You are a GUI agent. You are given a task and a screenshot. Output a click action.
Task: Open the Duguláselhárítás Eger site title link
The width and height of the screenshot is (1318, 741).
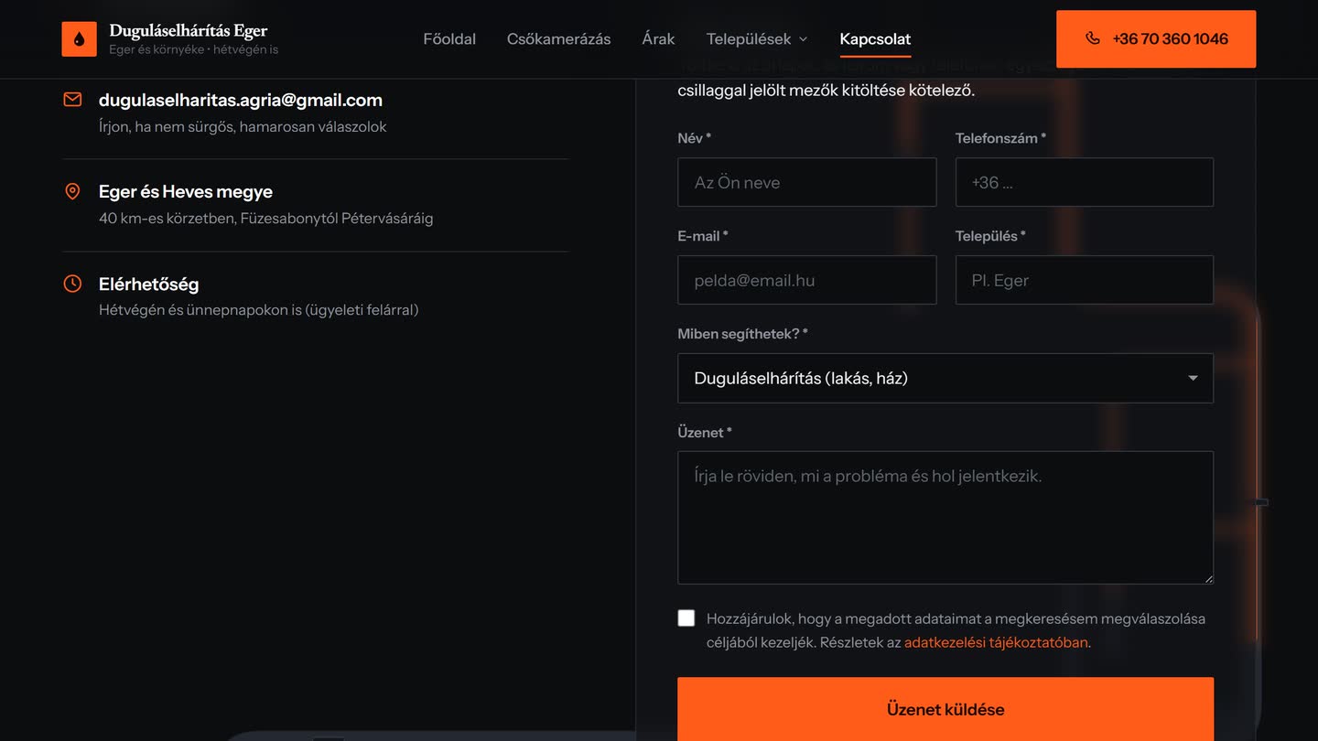(188, 31)
